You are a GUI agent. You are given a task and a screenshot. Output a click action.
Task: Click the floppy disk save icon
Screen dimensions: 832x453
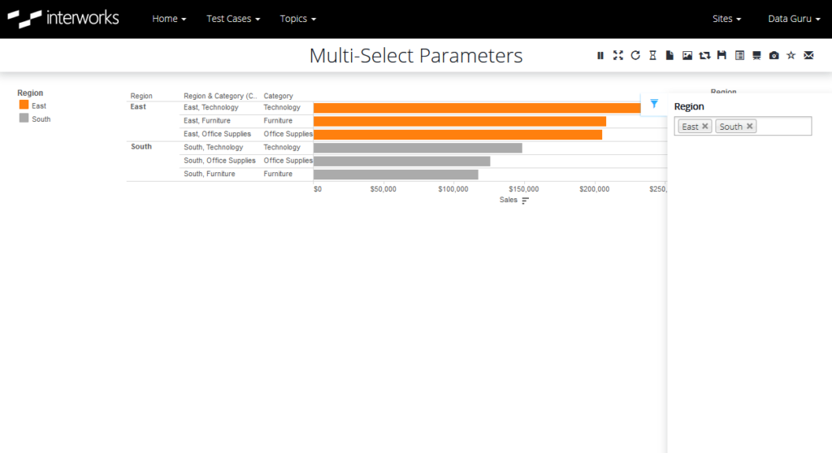tap(721, 55)
